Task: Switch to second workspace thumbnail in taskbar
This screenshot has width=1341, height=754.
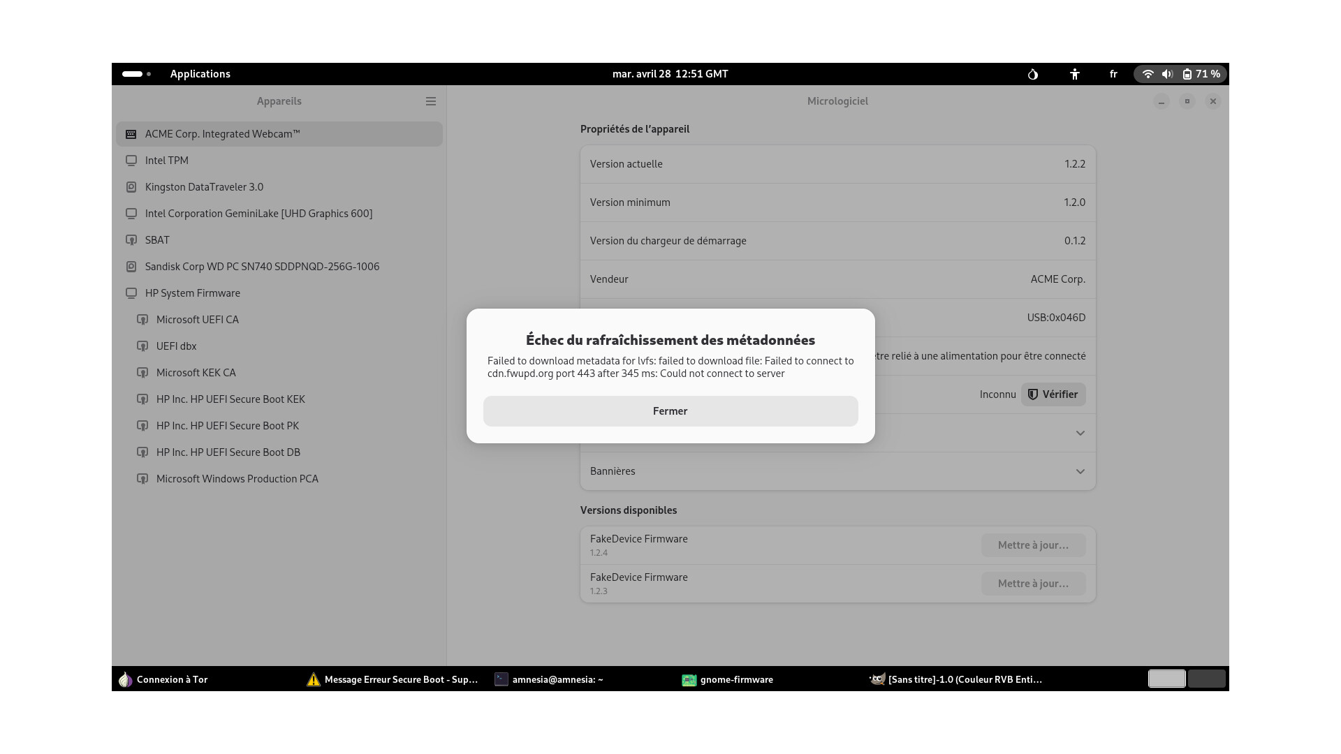Action: 1206,679
